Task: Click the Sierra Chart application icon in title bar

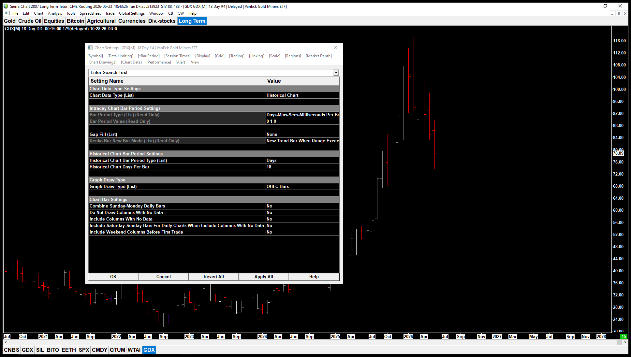Action: click(6, 6)
